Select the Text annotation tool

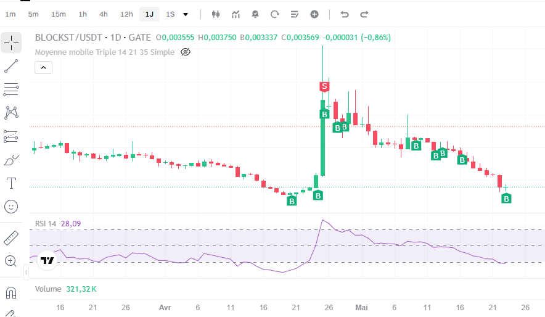click(x=11, y=183)
